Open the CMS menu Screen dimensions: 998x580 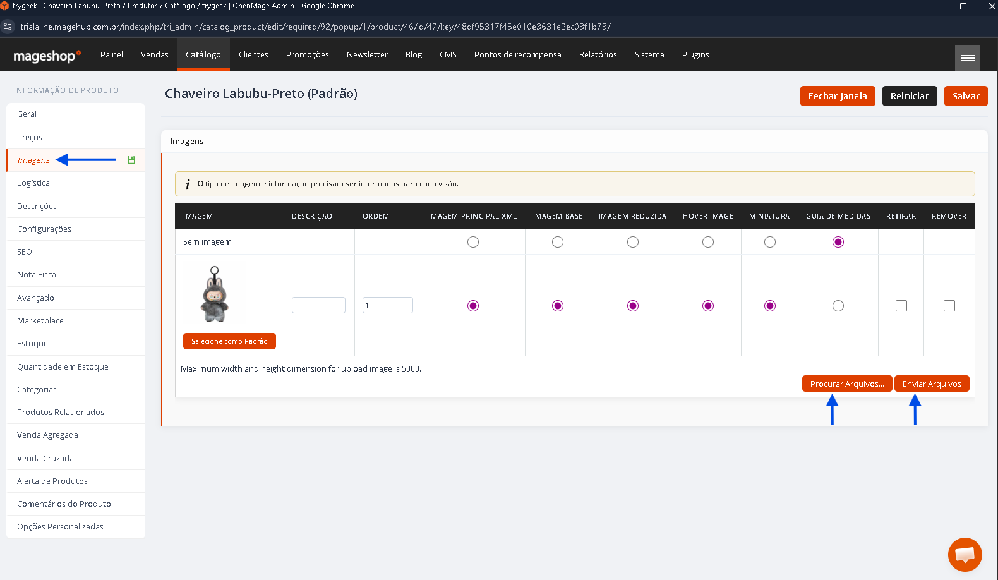tap(448, 55)
